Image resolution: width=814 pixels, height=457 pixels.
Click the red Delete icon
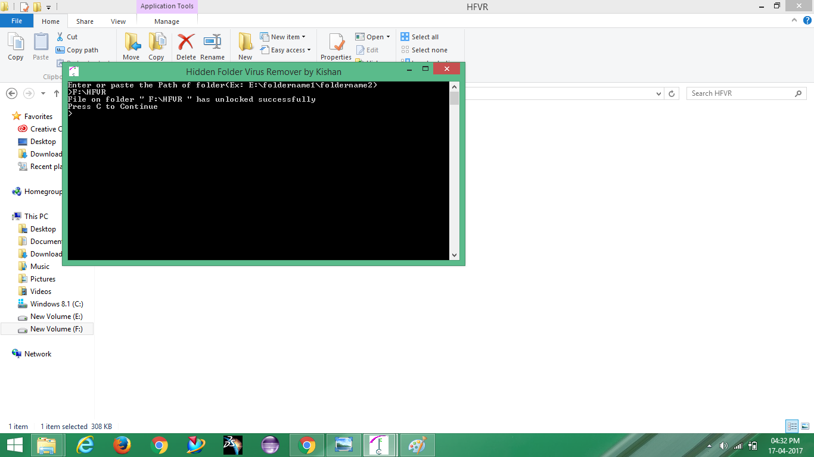click(x=186, y=42)
